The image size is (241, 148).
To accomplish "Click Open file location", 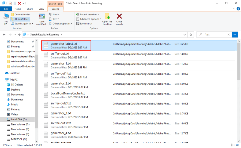I will [x=107, y=19].
